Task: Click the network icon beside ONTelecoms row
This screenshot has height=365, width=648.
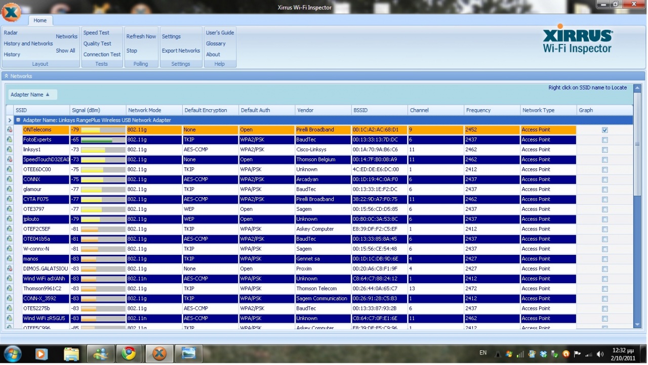Action: click(x=9, y=129)
